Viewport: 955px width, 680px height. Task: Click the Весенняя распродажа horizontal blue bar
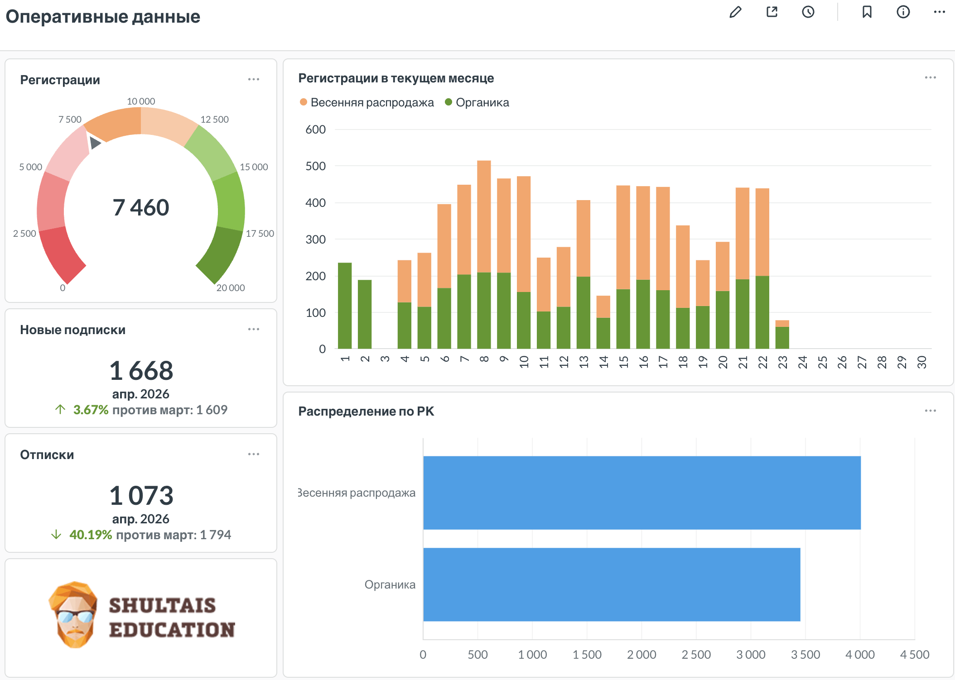[641, 493]
